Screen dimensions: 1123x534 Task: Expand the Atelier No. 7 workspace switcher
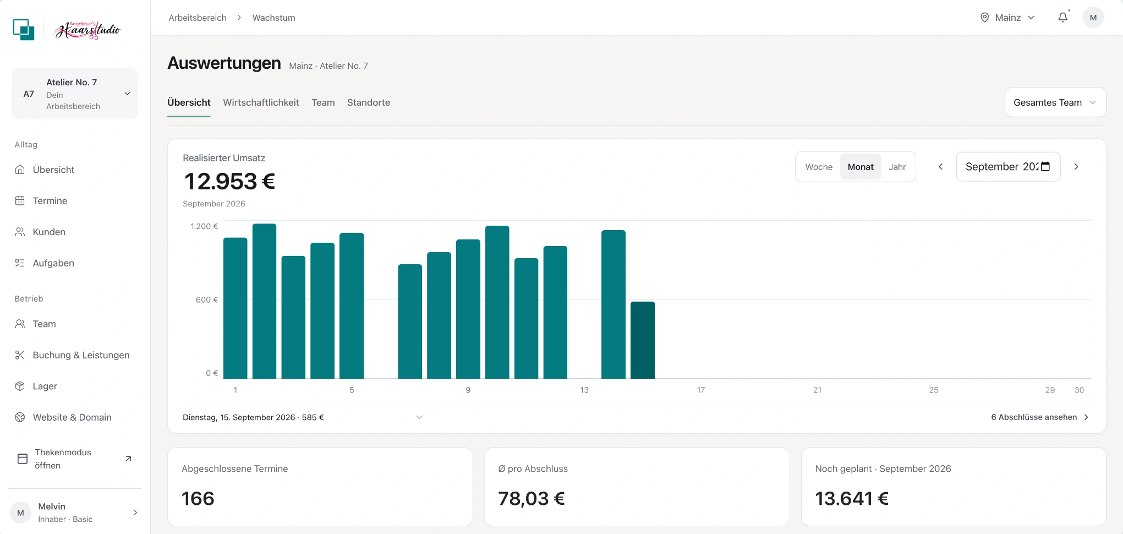click(x=75, y=94)
